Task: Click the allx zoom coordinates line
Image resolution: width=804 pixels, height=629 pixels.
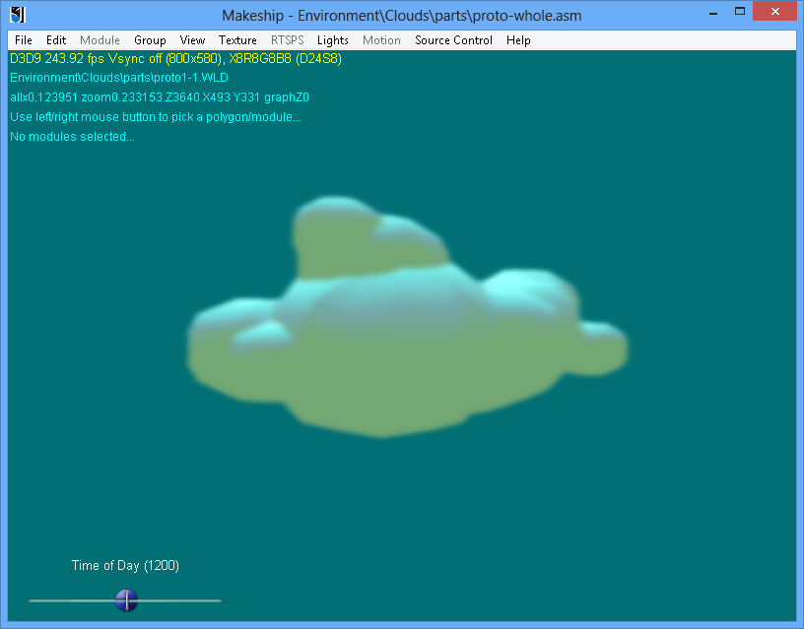Action: click(160, 97)
